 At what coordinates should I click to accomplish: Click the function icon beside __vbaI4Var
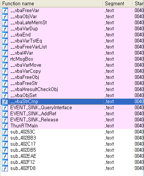click(5, 53)
